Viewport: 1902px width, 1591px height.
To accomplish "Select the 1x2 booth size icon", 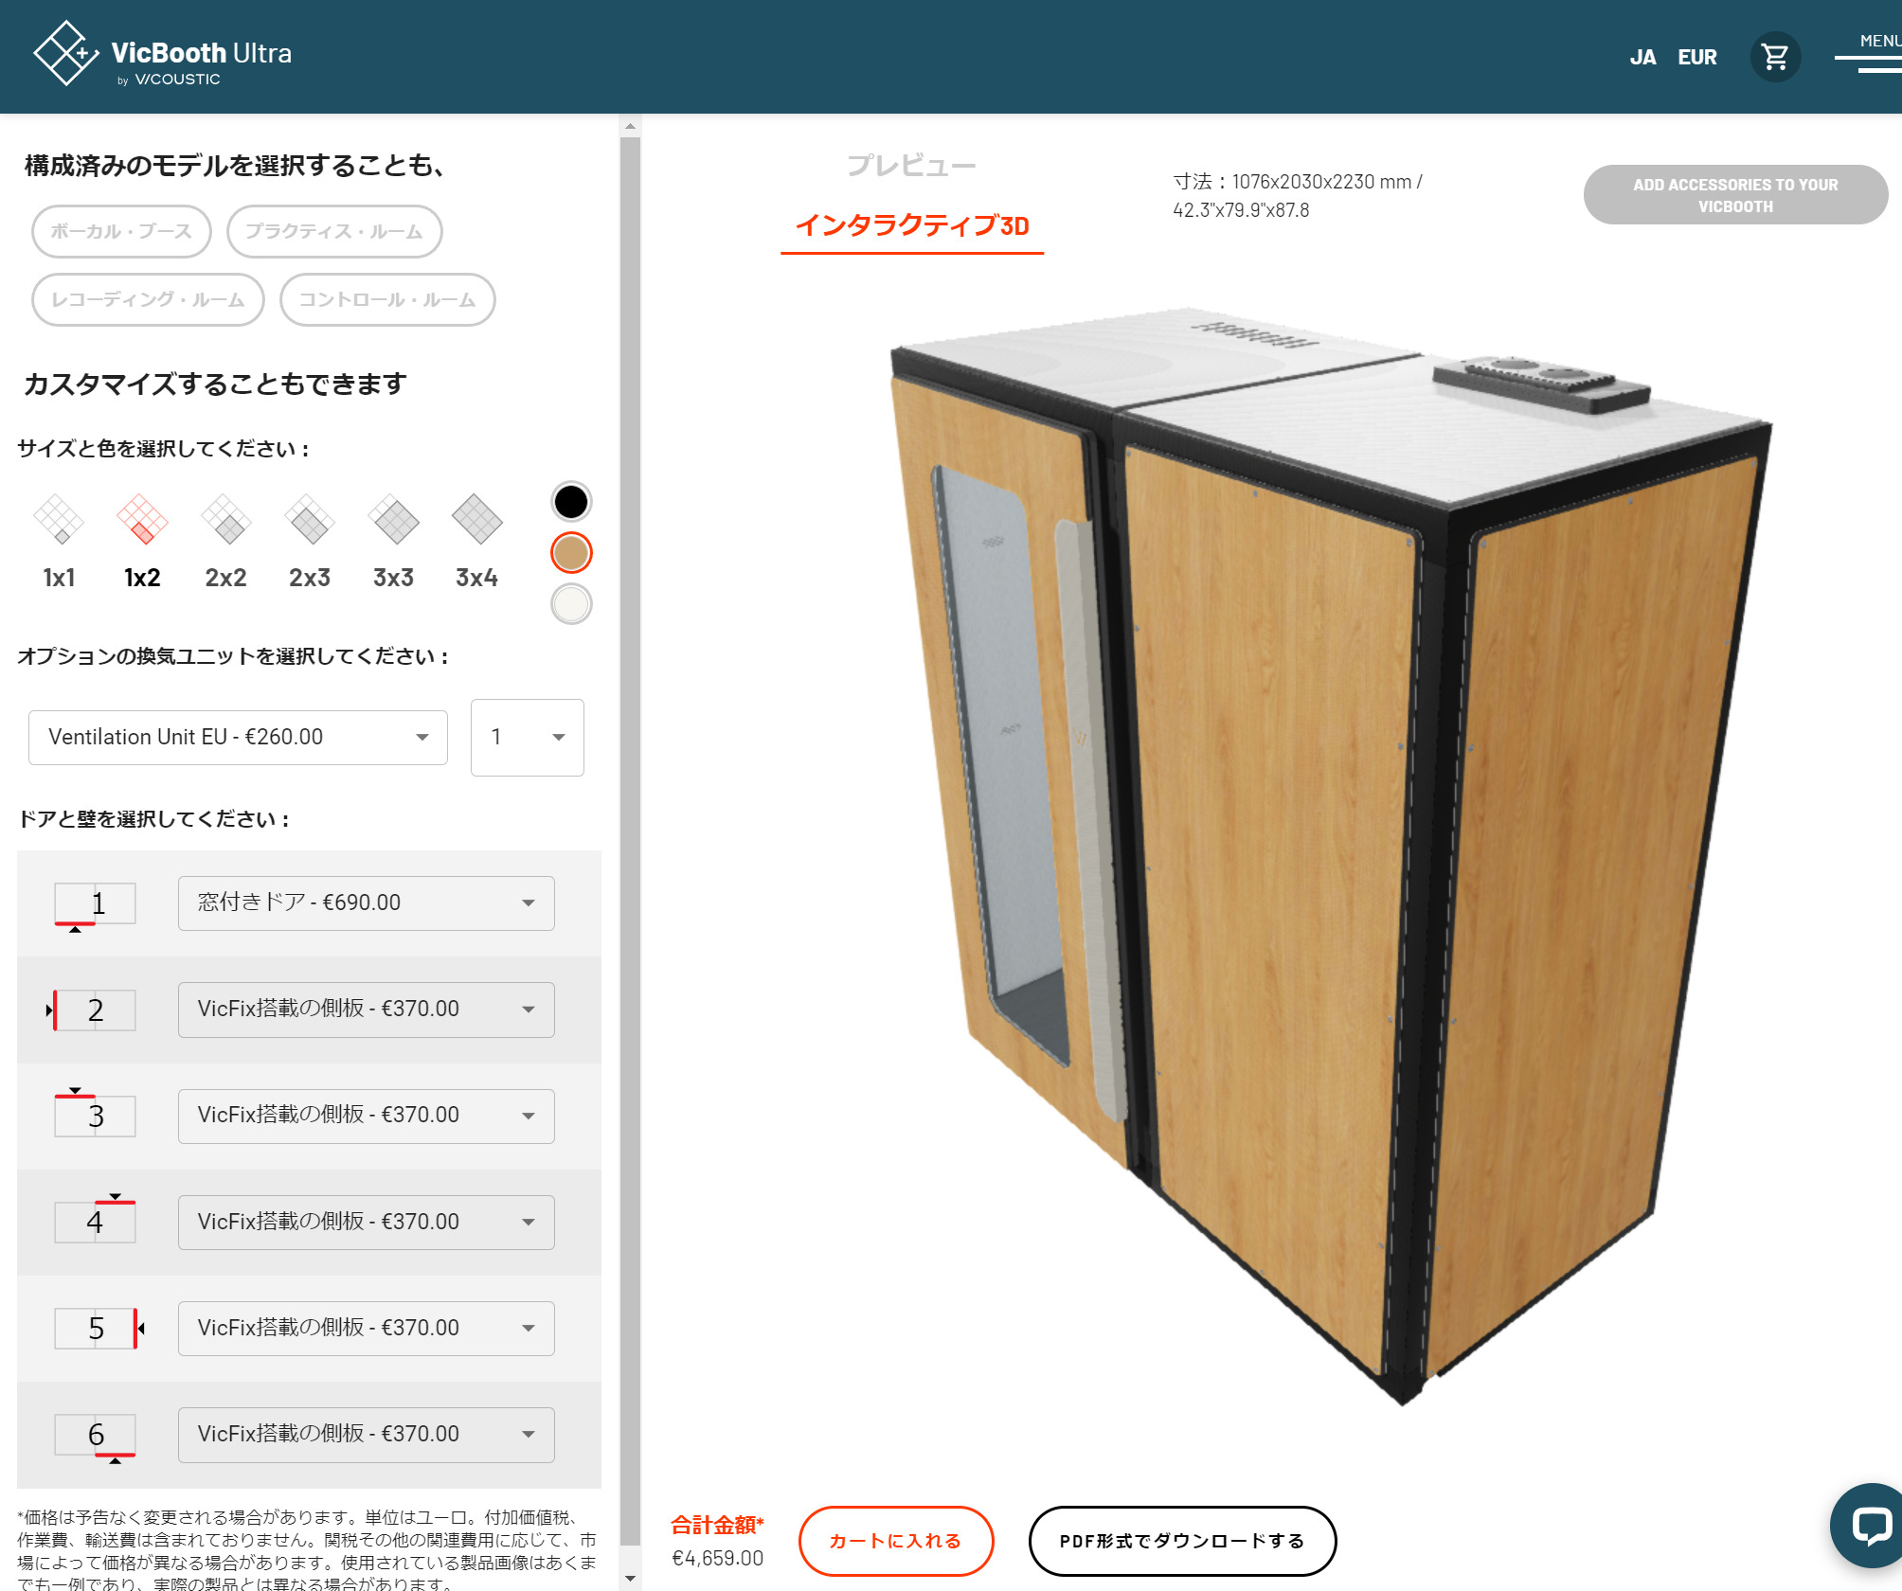I will pyautogui.click(x=142, y=520).
